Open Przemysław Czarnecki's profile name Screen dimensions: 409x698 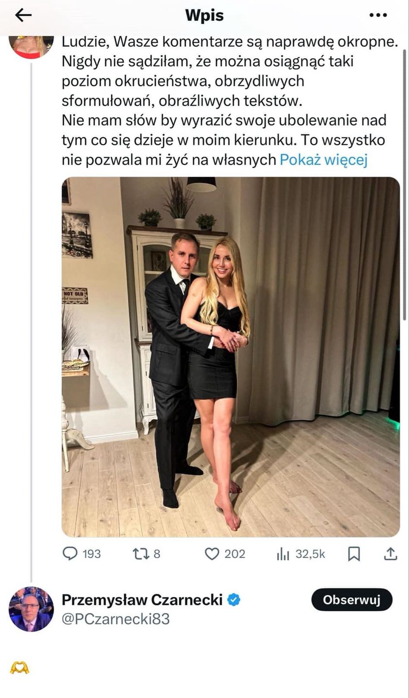coord(142,600)
